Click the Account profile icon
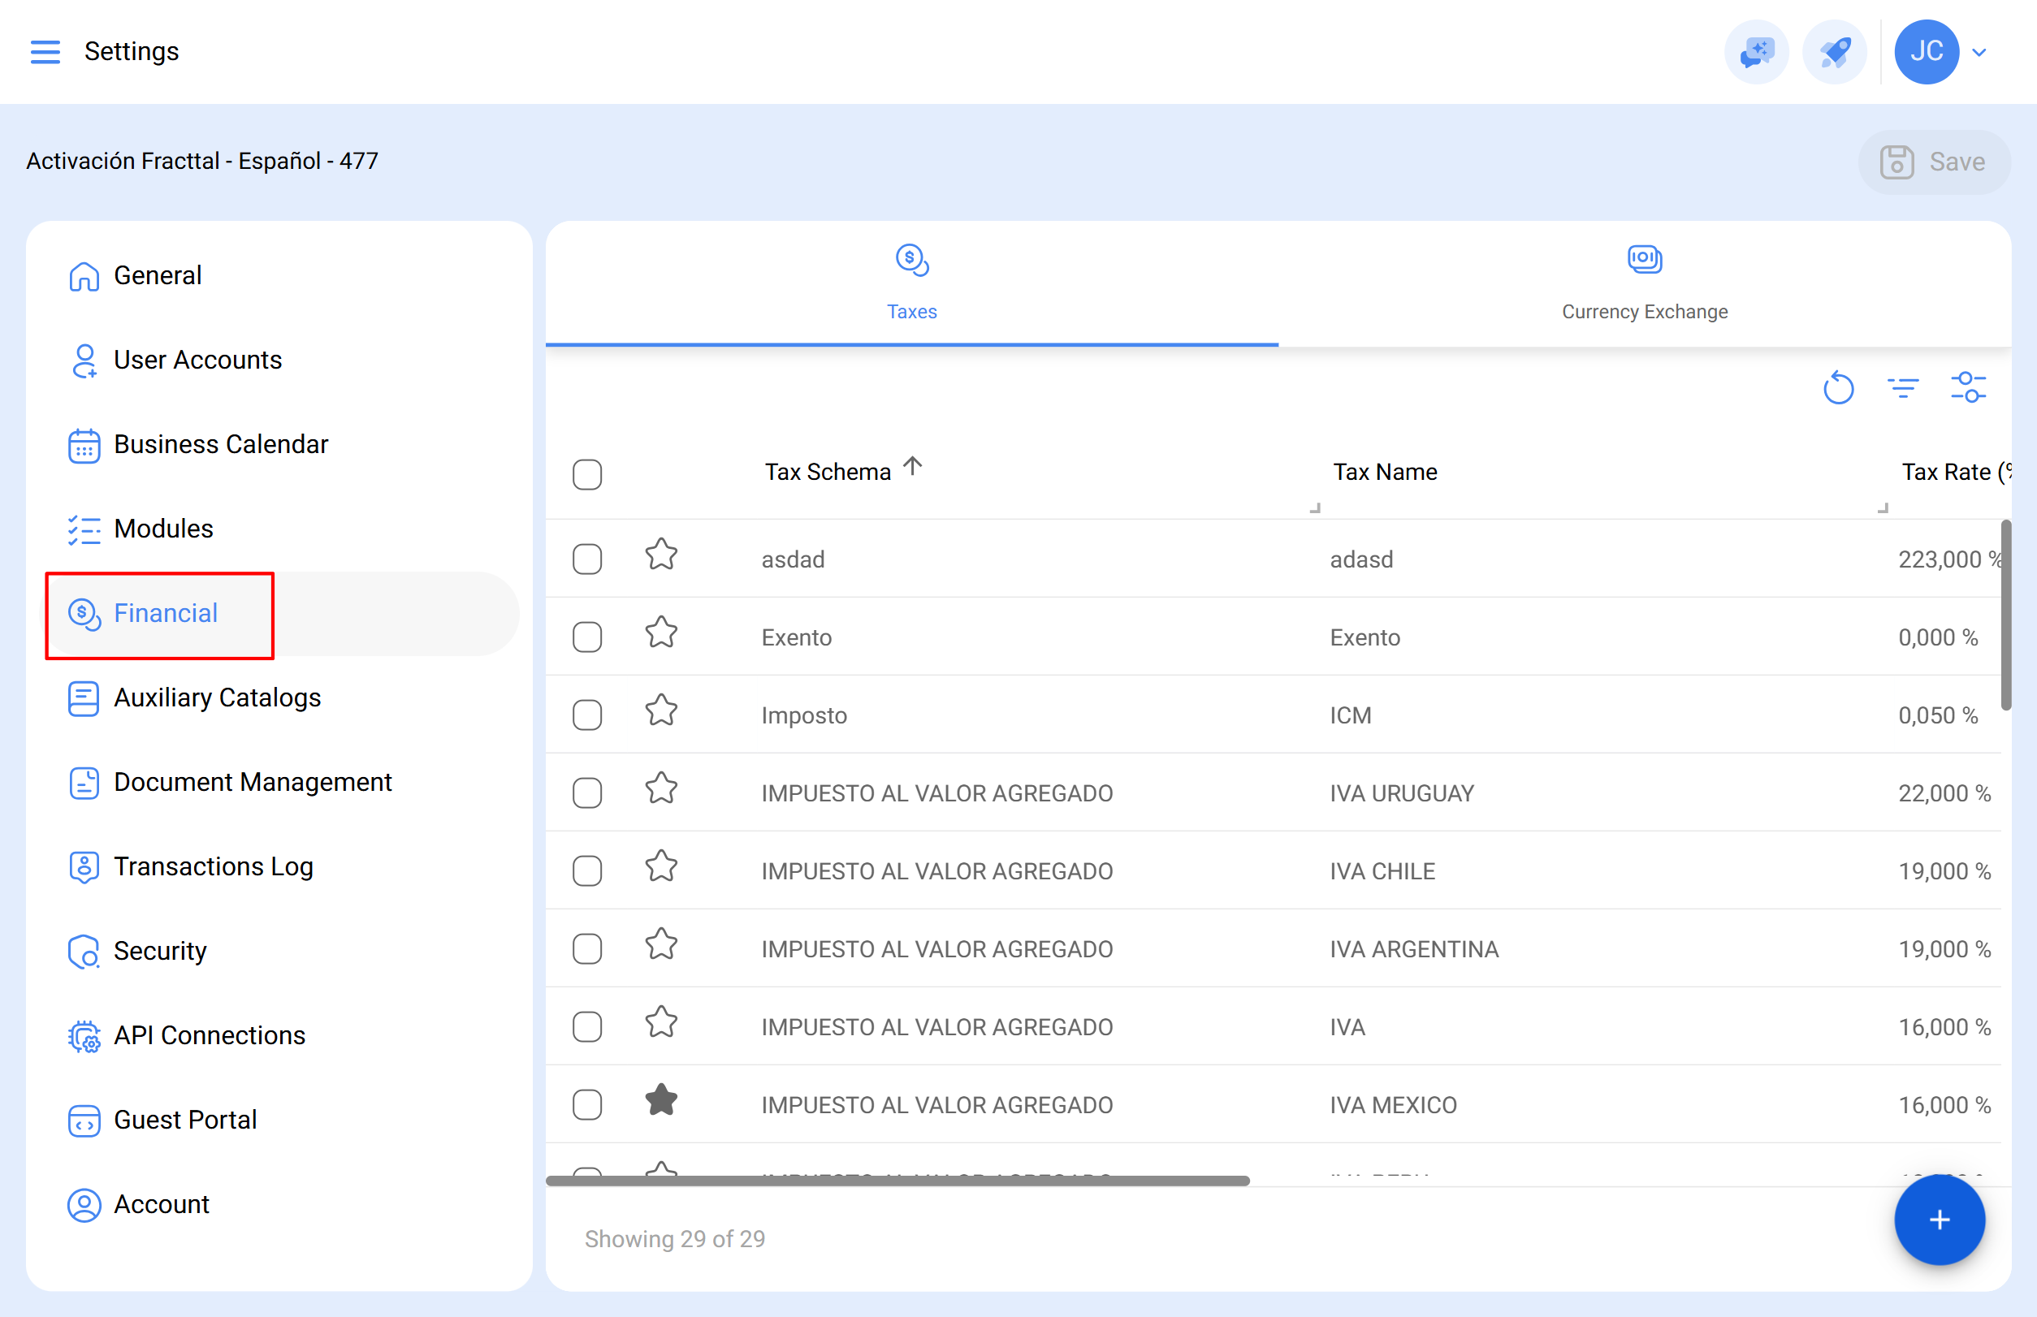This screenshot has width=2037, height=1317. (x=84, y=1205)
